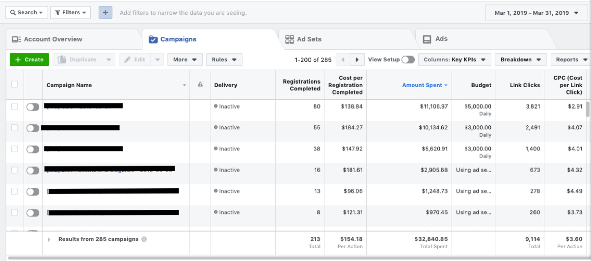Screen dimensions: 591x261
Task: Open the Columns: Key KPIs dropdown
Action: [455, 59]
